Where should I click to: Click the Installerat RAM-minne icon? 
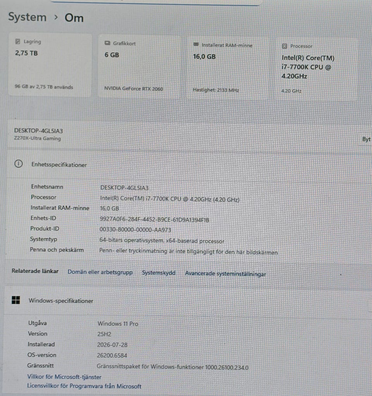point(196,45)
